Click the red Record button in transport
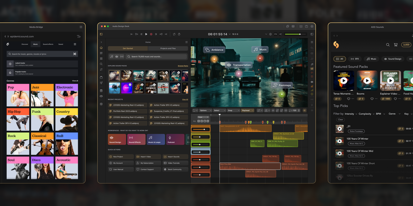Screen dimensions: 413x206 [151, 34]
